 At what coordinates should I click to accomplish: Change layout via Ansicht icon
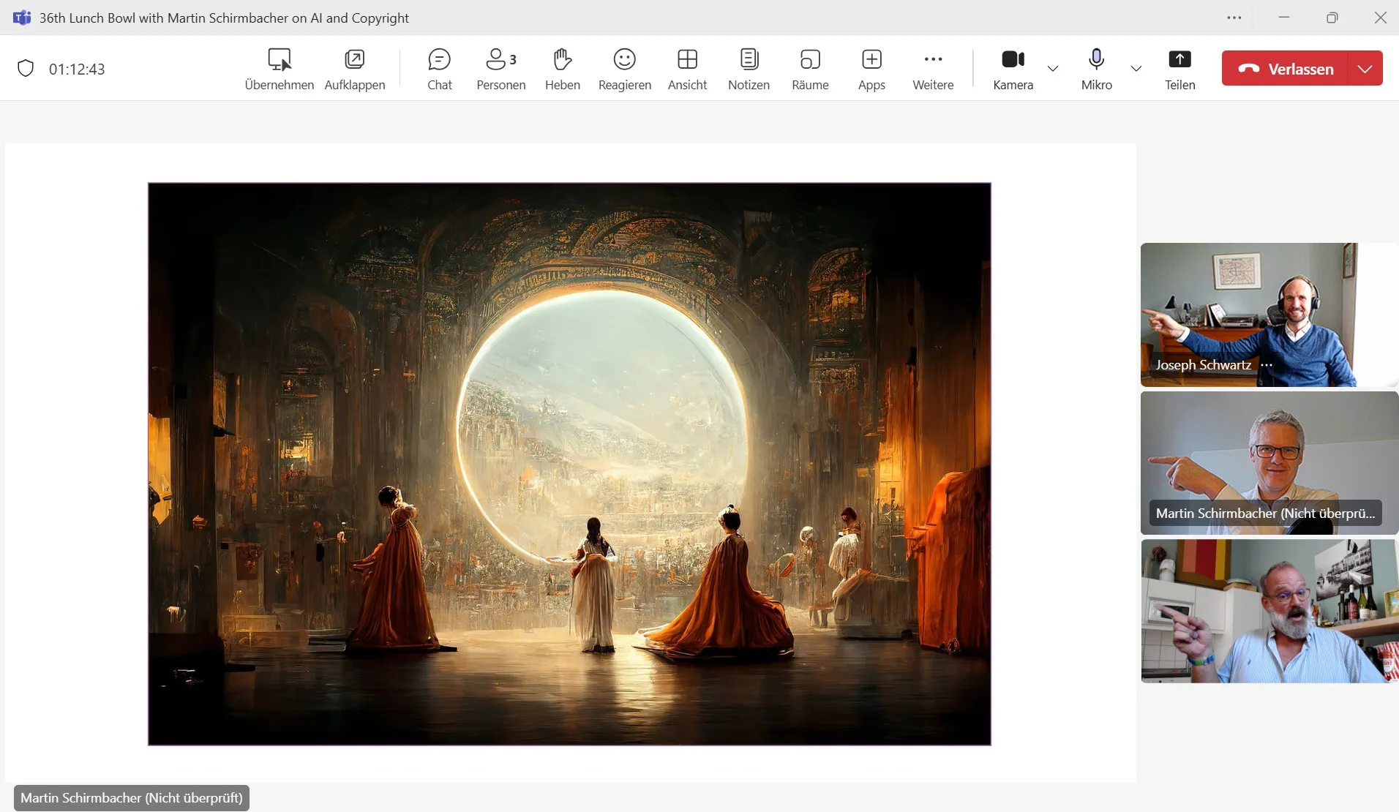point(687,69)
